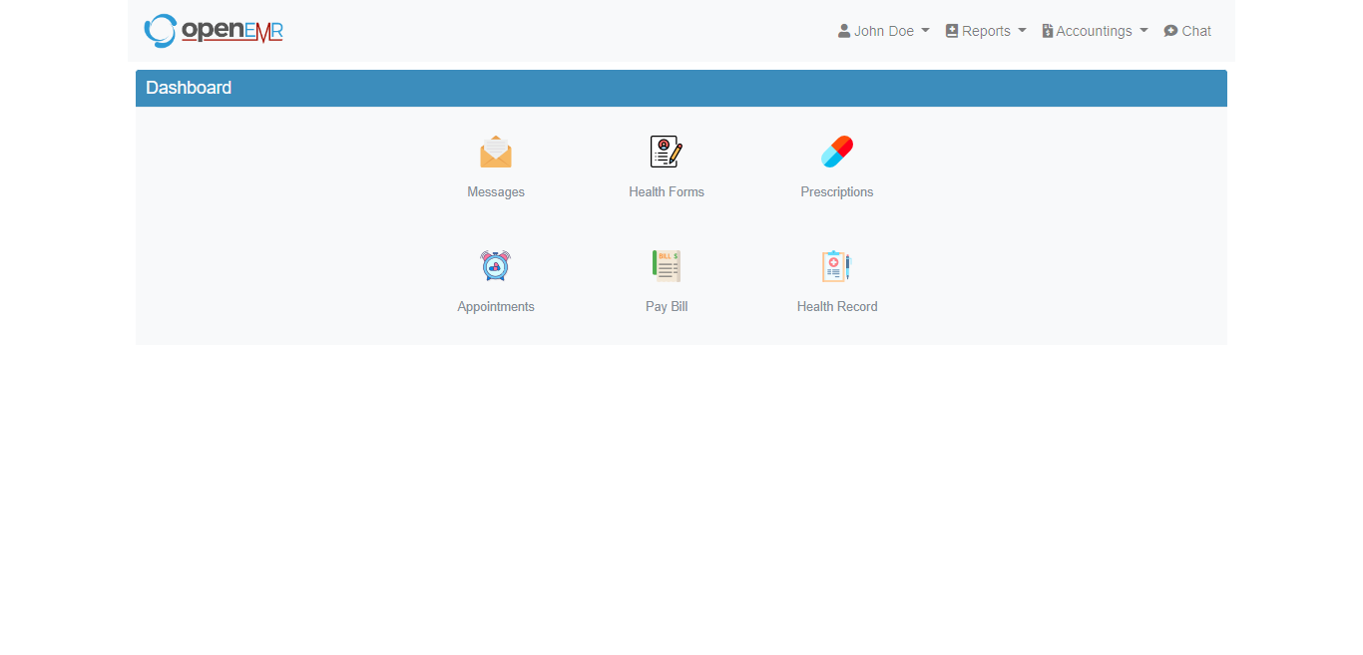Click the Prescriptions label link
The height and width of the screenshot is (655, 1363).
click(x=837, y=192)
